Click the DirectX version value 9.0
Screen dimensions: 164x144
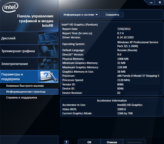[x=119, y=54]
